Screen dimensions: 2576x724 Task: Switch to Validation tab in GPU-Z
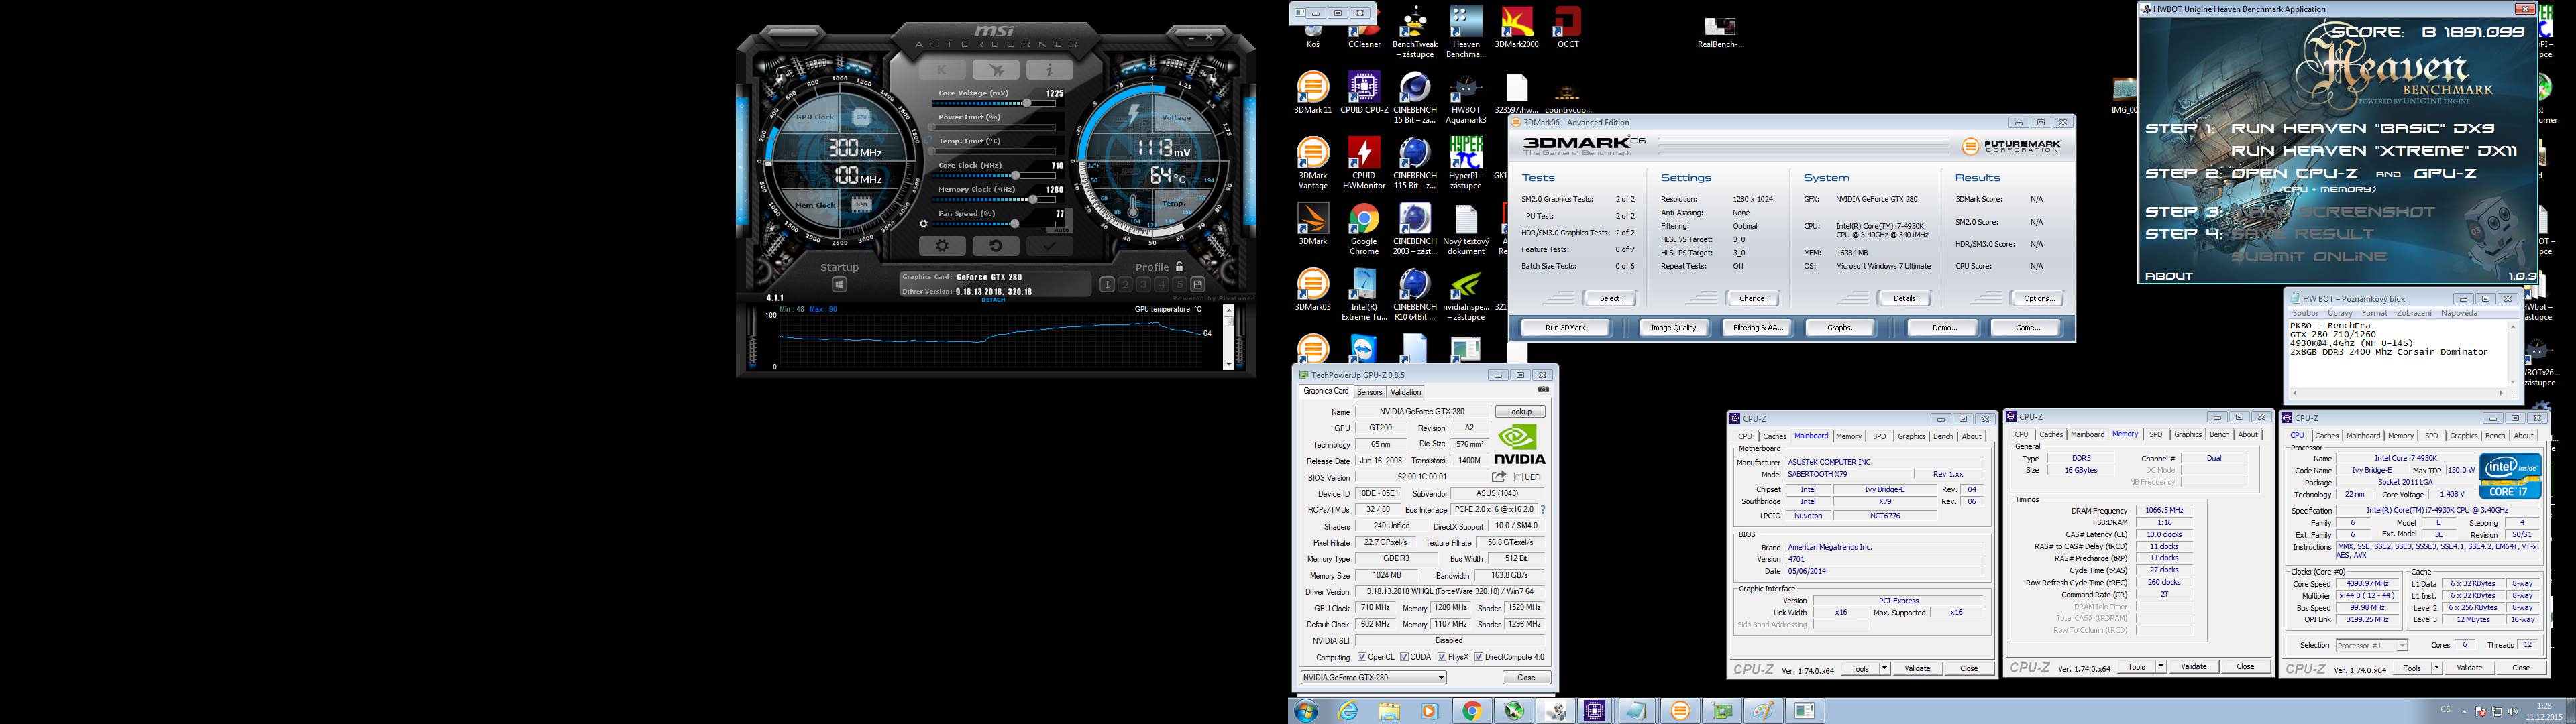[1405, 392]
